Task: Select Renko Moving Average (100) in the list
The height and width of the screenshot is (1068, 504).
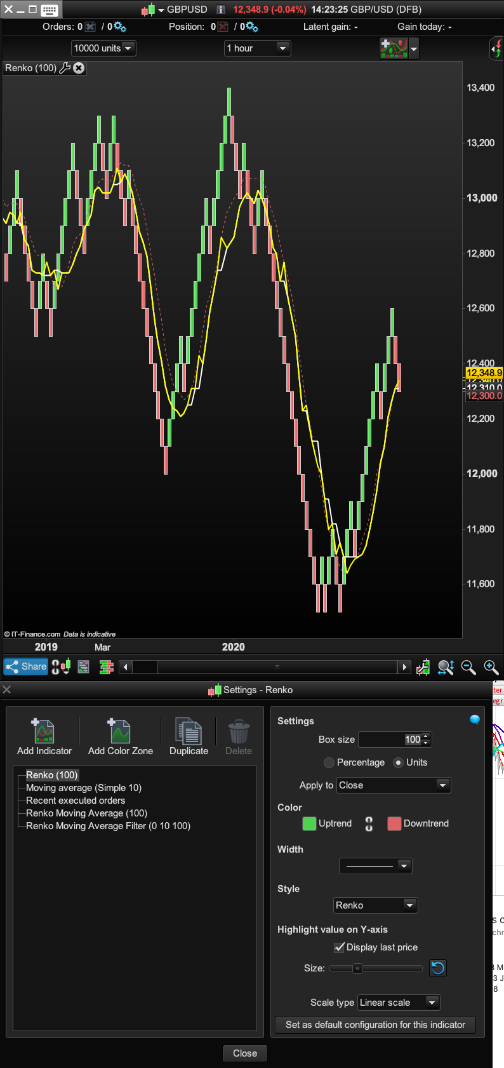Action: click(x=86, y=813)
